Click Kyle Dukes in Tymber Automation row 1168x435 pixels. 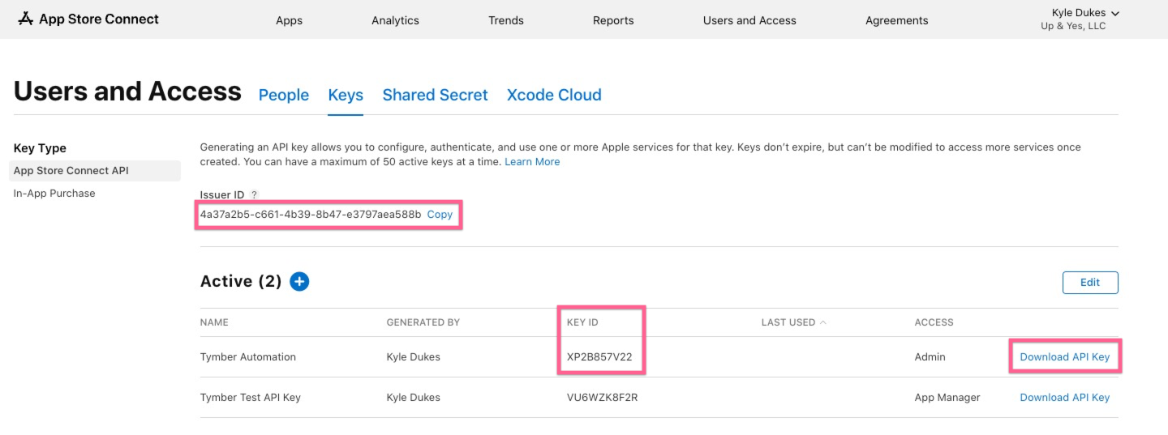point(414,357)
